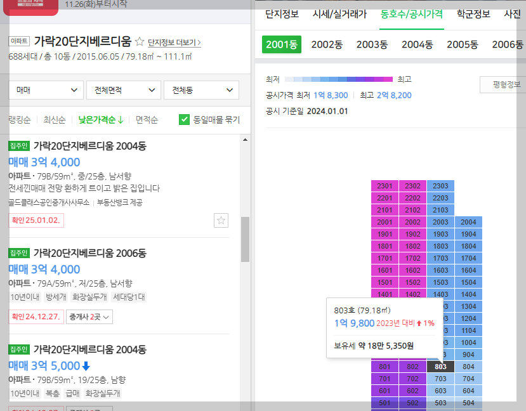The height and width of the screenshot is (411, 526).
Task: Open the 전체동 building selector dropdown
Action: 201,89
